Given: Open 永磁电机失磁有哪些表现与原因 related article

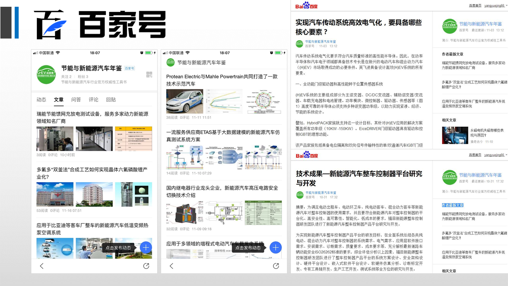Looking at the screenshot, I should (487, 132).
